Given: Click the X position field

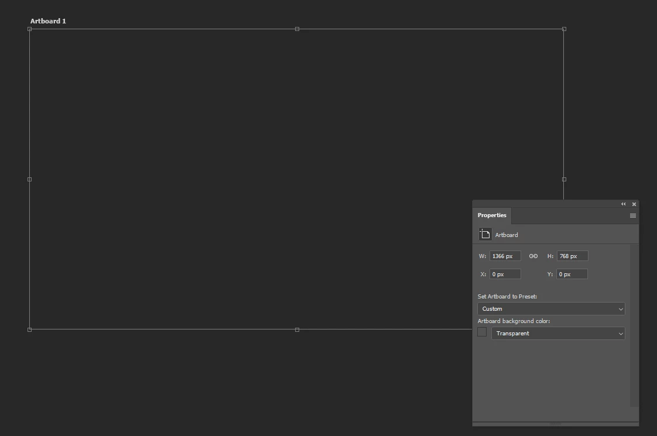Looking at the screenshot, I should [x=505, y=274].
